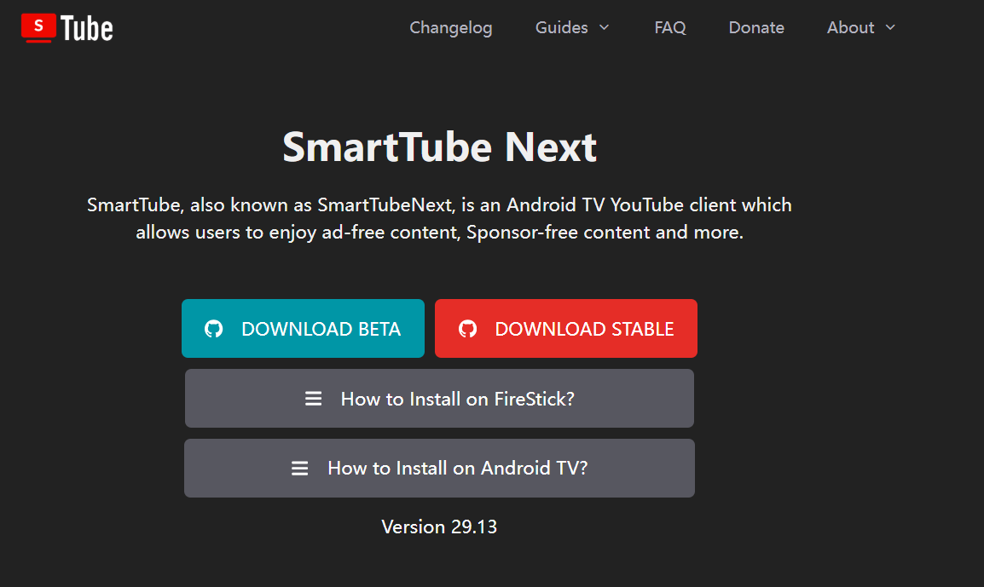
Task: Click the Download Stable button label
Action: (x=584, y=329)
